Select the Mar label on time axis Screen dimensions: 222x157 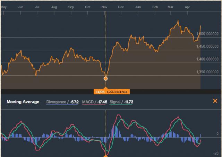(x=171, y=7)
